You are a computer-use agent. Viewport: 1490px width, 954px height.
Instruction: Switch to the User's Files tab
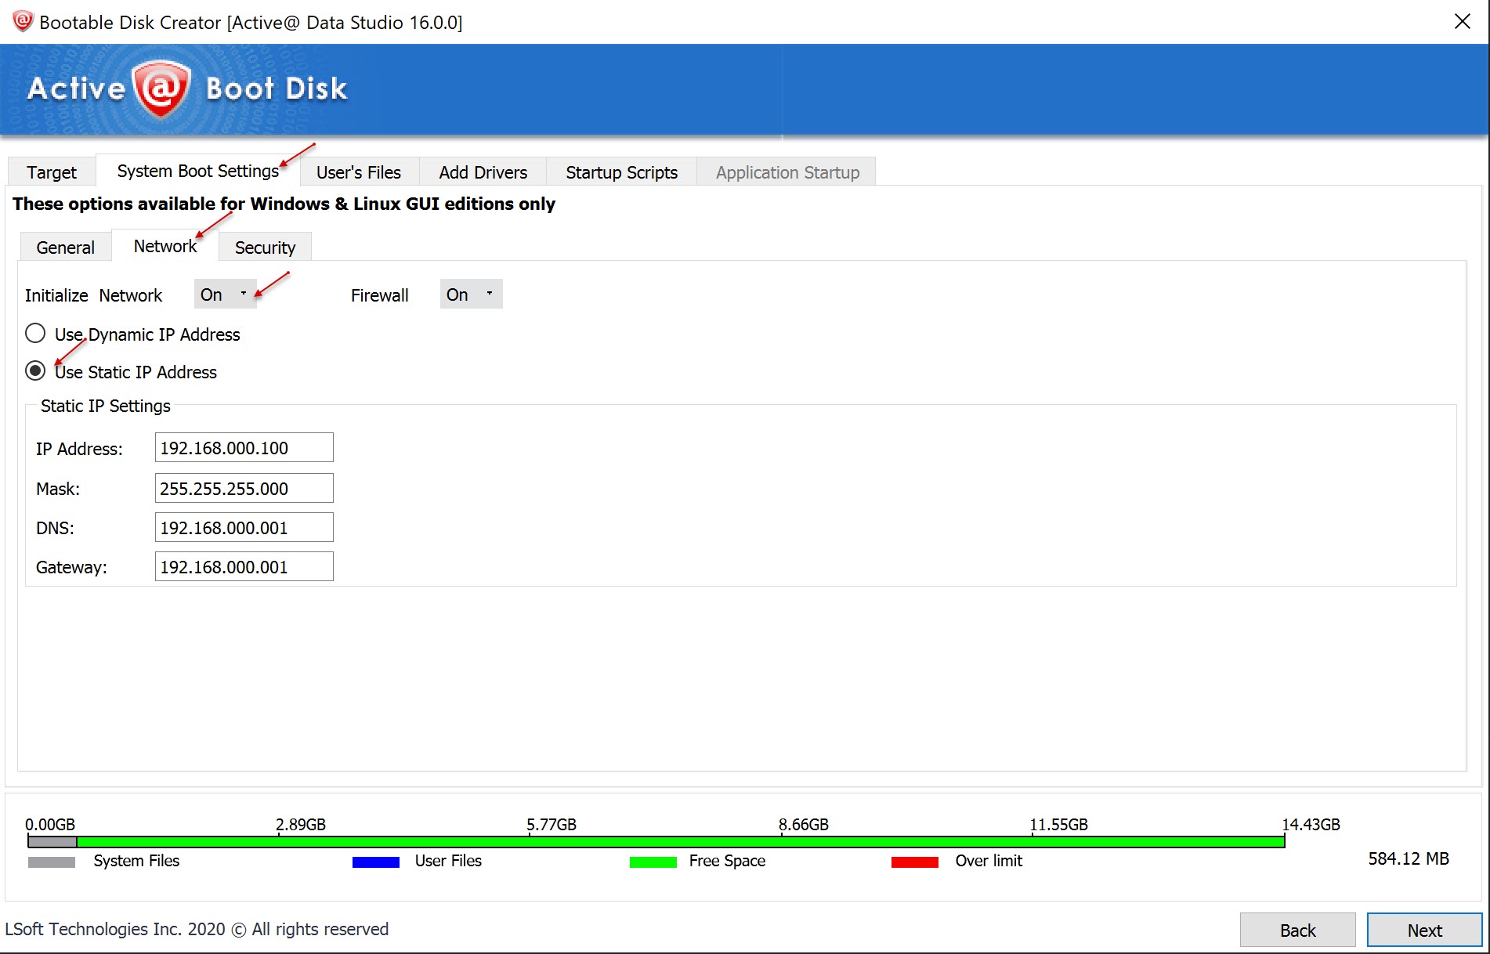click(x=359, y=172)
